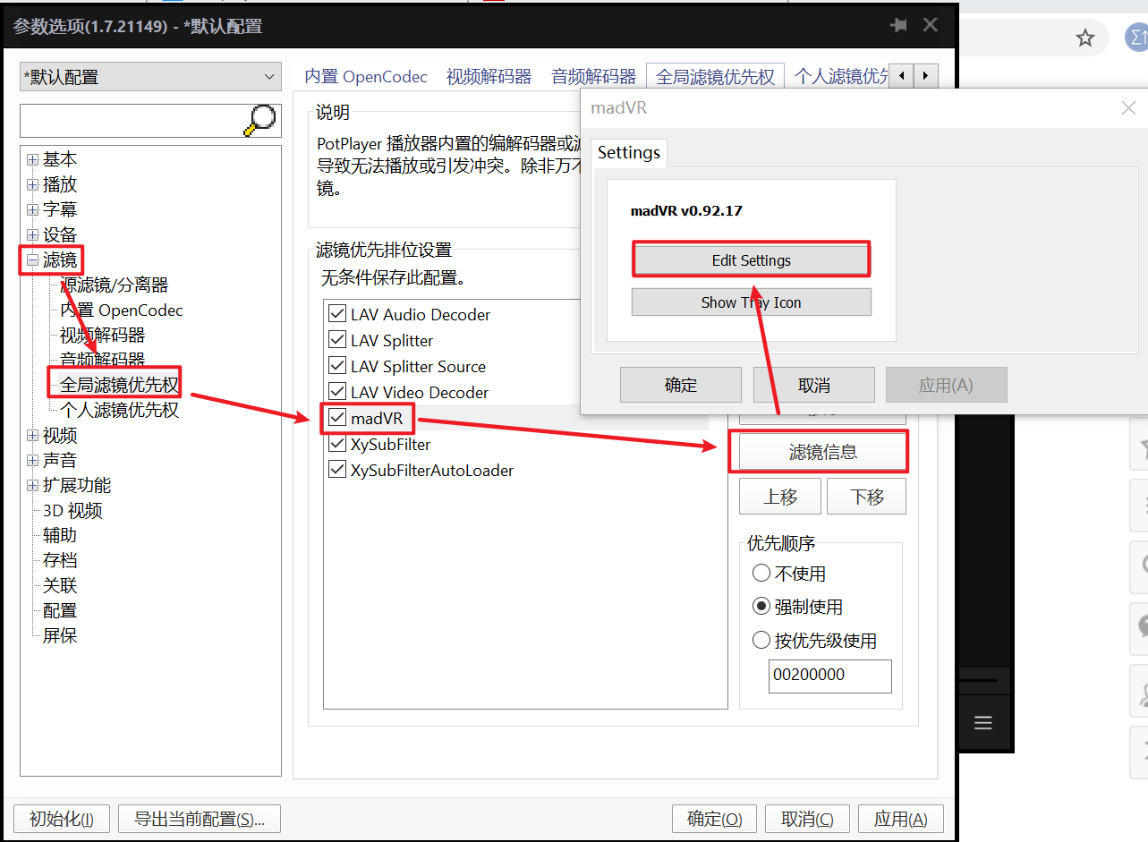
Task: Toggle the LAV Splitter Source checkbox
Action: pos(337,366)
